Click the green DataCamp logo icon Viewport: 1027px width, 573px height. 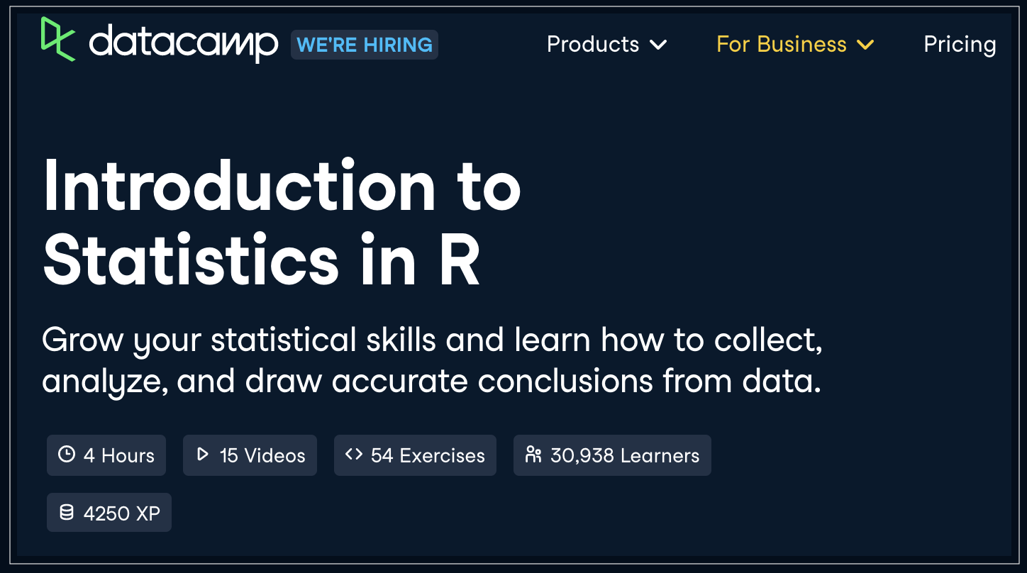[x=58, y=38]
